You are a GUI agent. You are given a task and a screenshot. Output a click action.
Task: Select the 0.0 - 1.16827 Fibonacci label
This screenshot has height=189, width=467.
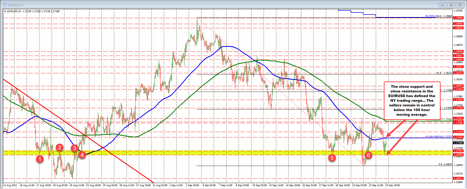pyautogui.click(x=445, y=164)
